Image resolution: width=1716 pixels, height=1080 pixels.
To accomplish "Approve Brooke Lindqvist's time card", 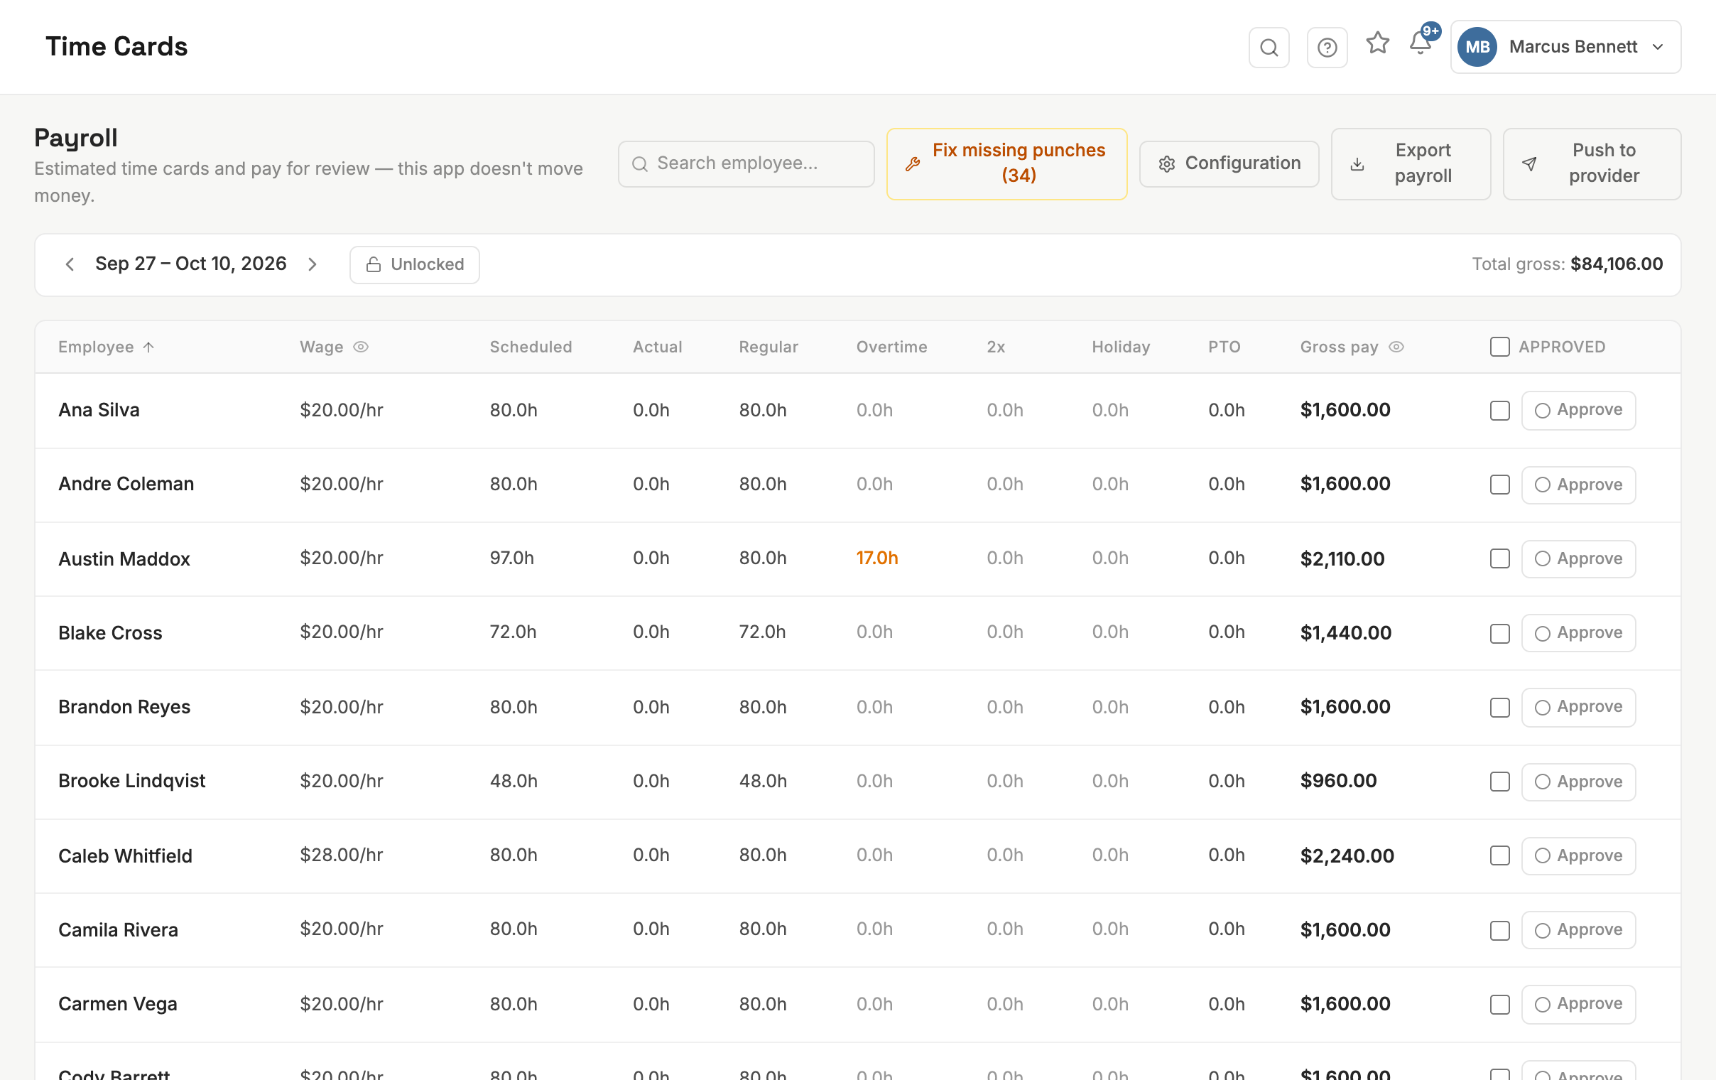I will (x=1577, y=782).
